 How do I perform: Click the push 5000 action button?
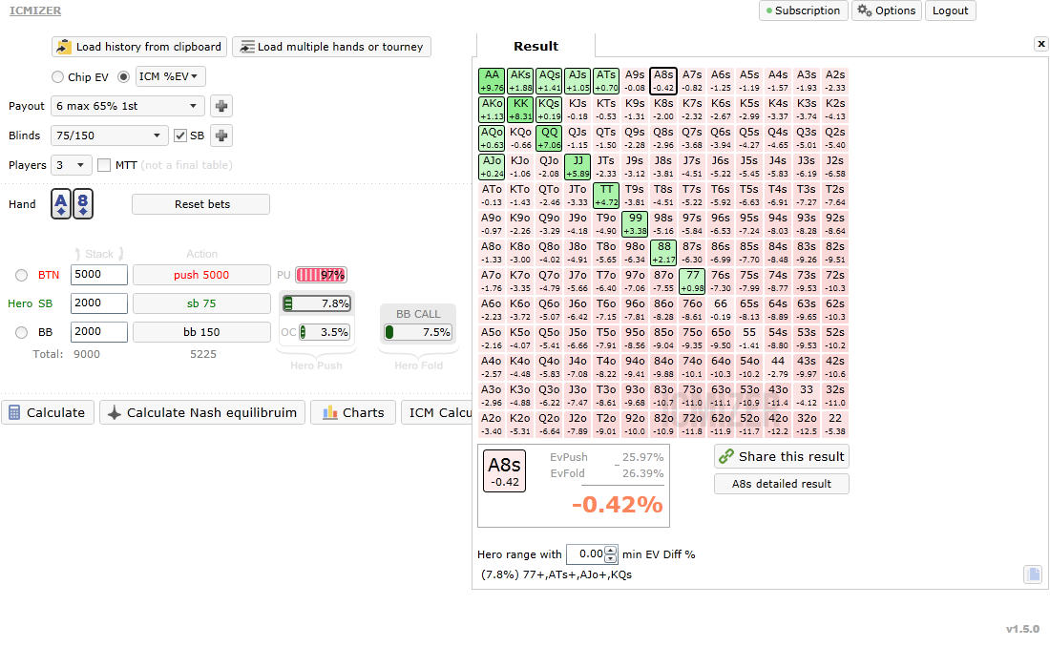click(x=201, y=275)
